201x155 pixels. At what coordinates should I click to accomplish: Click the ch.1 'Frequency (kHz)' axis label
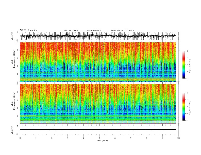tap(14, 59)
